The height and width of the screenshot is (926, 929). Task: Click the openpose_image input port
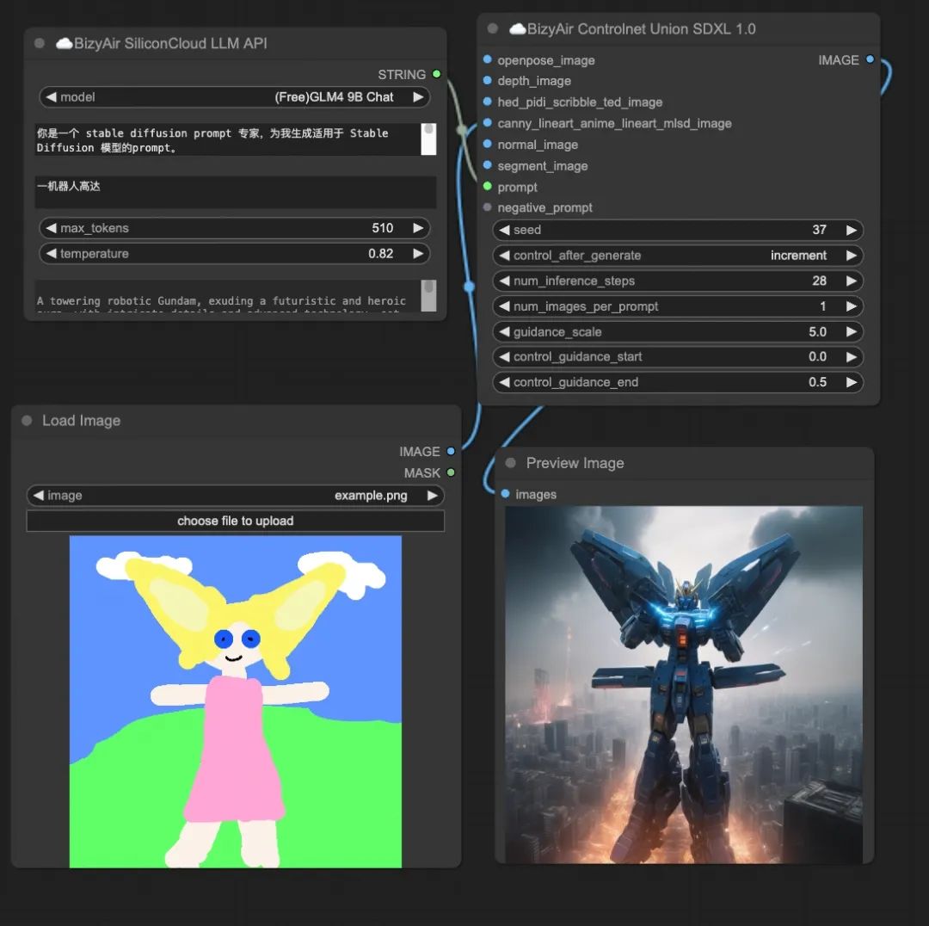click(x=488, y=60)
